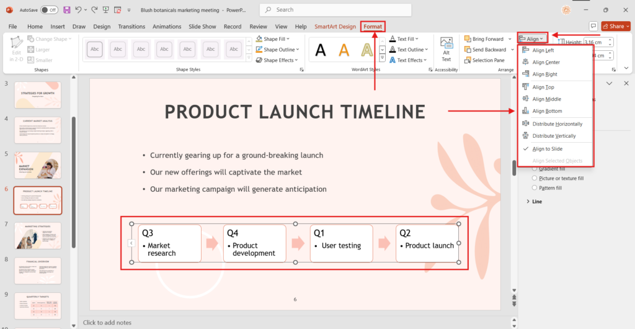Image resolution: width=635 pixels, height=329 pixels.
Task: Open the Transitions tab
Action: point(131,27)
